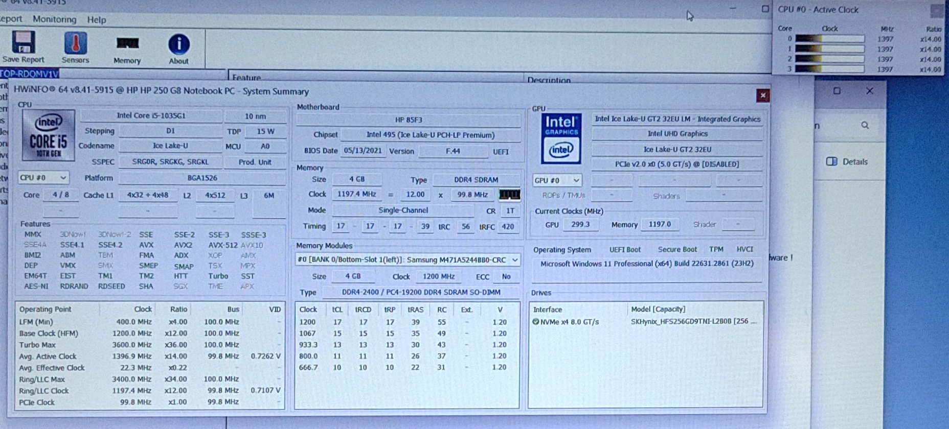Click the green check icon beside NVMe x4
This screenshot has width=949, height=429.
535,322
